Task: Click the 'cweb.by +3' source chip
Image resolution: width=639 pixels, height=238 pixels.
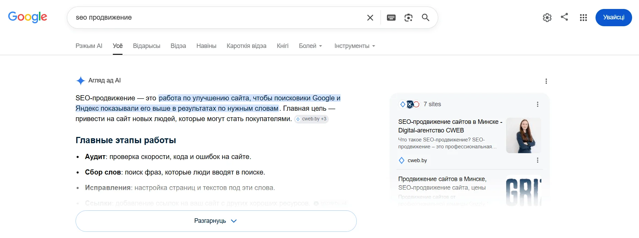Action: [311, 119]
